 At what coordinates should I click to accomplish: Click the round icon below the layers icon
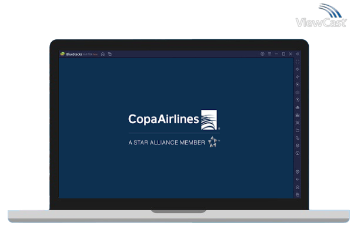[x=298, y=153]
